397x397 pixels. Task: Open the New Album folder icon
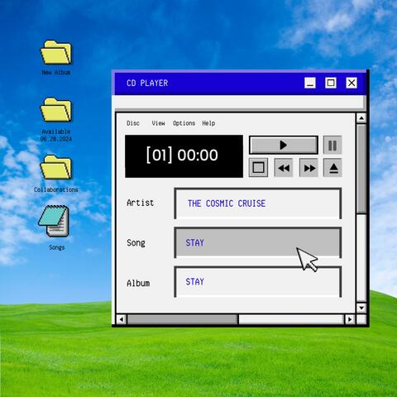pos(56,52)
